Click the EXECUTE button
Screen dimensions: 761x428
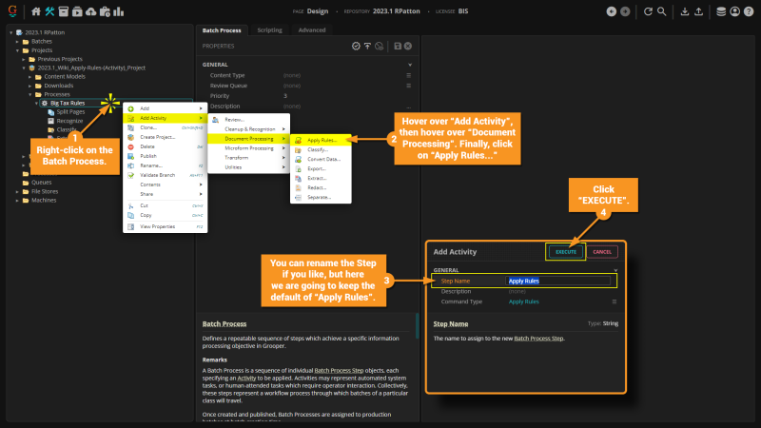(x=565, y=252)
